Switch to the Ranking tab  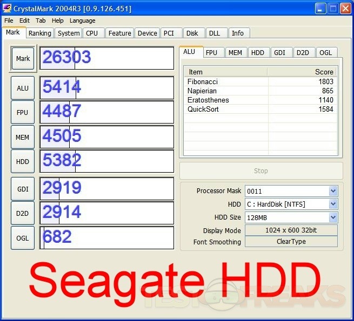pyautogui.click(x=40, y=33)
